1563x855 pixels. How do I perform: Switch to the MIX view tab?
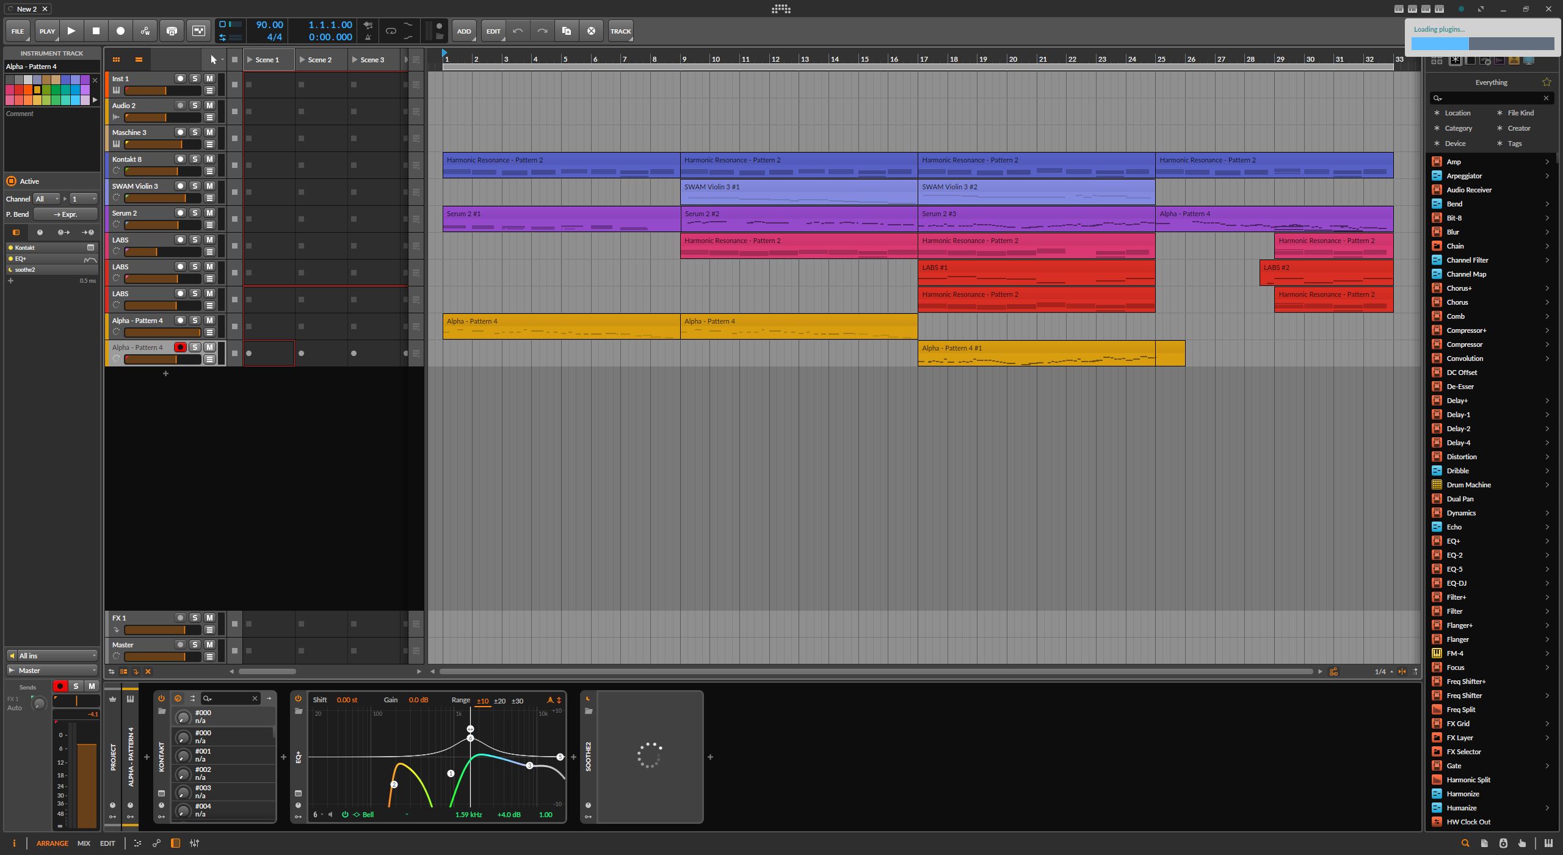(84, 843)
